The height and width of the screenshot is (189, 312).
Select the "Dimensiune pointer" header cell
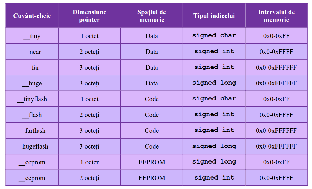pyautogui.click(x=89, y=16)
